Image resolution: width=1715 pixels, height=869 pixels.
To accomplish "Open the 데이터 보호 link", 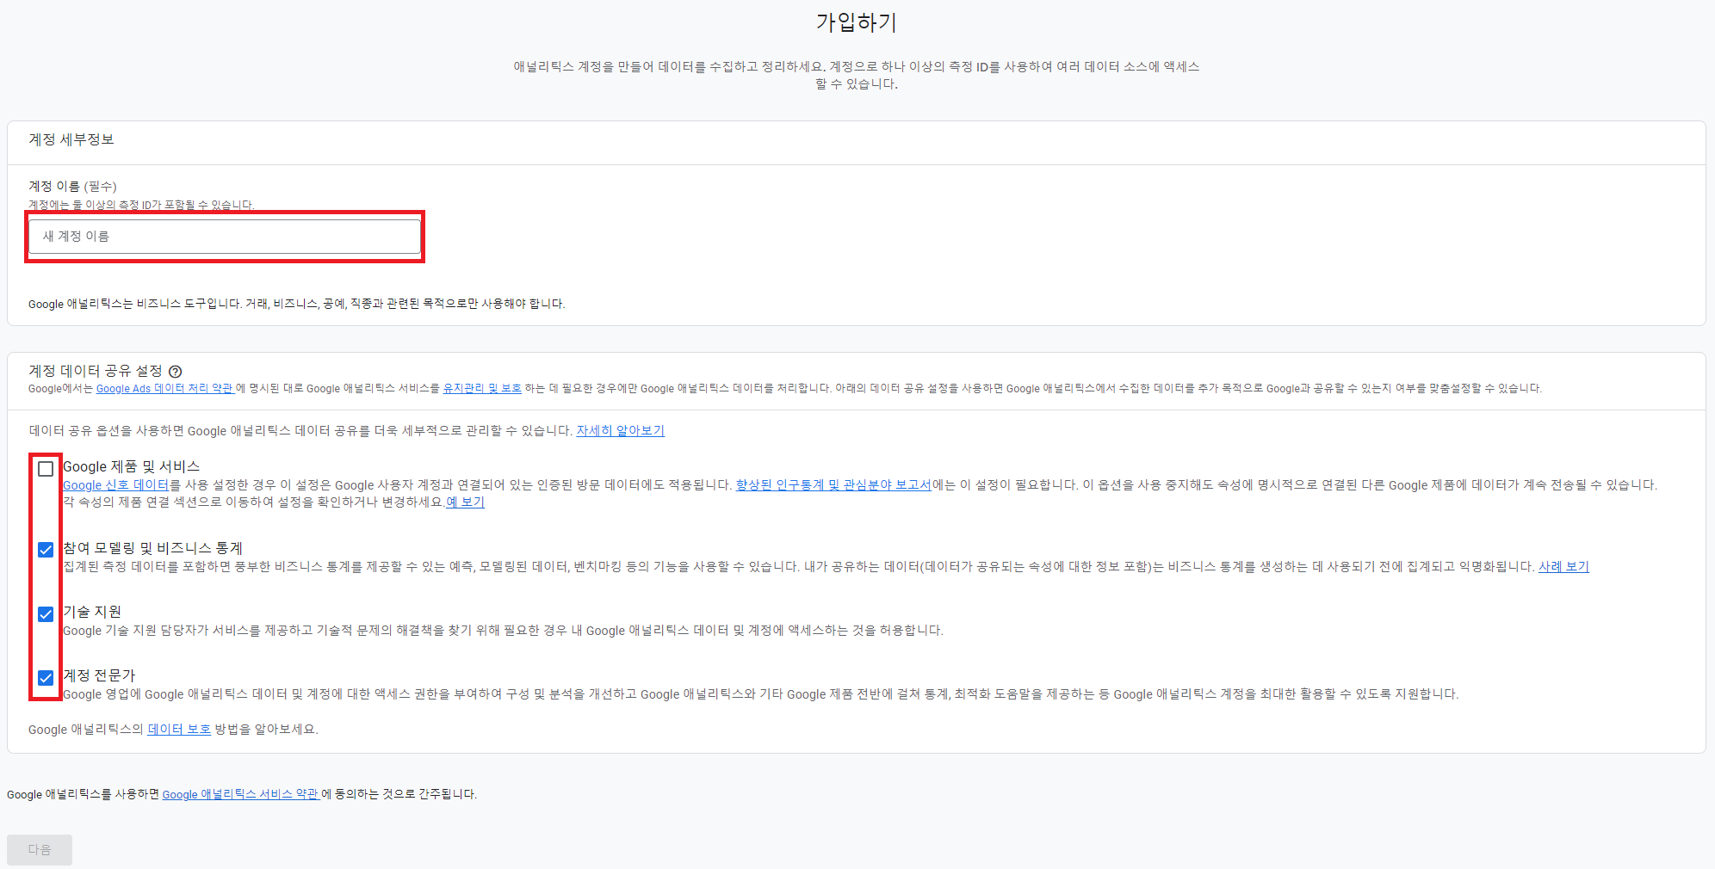I will (x=181, y=729).
